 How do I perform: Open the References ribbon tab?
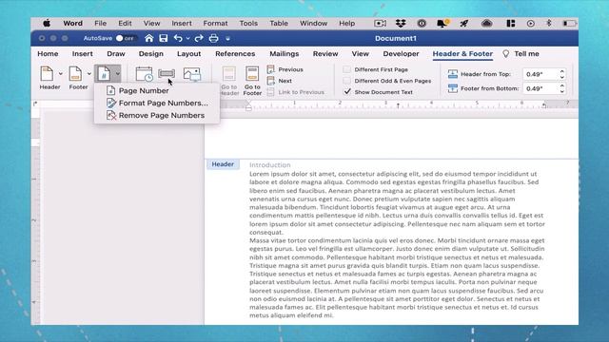pyautogui.click(x=235, y=54)
